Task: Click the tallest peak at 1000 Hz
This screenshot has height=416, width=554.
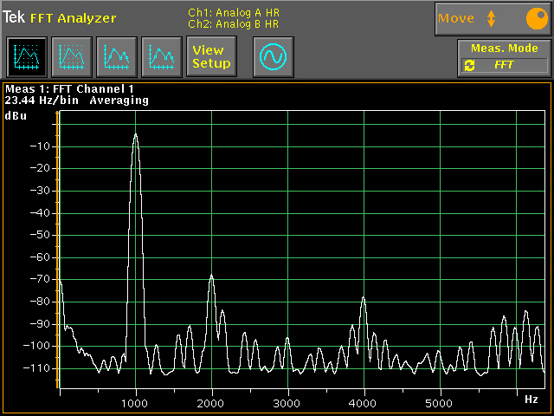Action: [x=136, y=136]
